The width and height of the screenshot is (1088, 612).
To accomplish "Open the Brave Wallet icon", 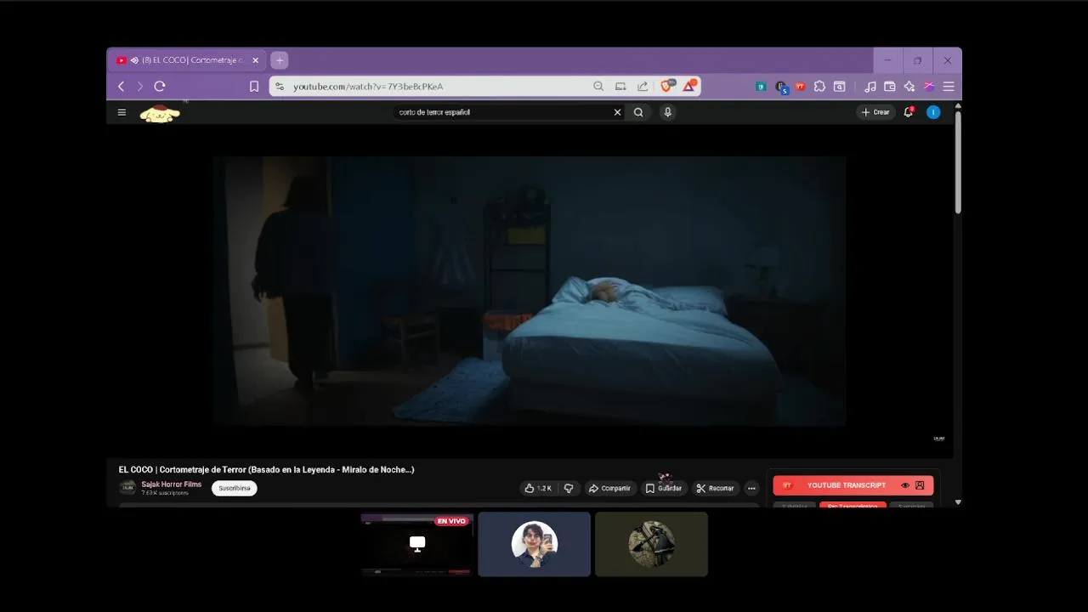I will pos(890,87).
